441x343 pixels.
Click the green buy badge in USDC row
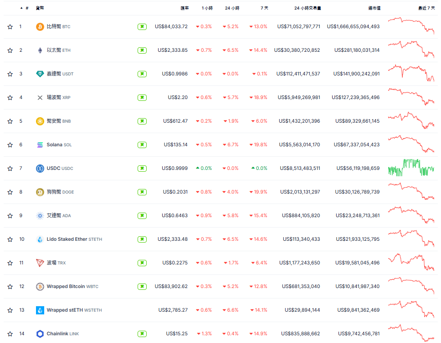coord(142,168)
